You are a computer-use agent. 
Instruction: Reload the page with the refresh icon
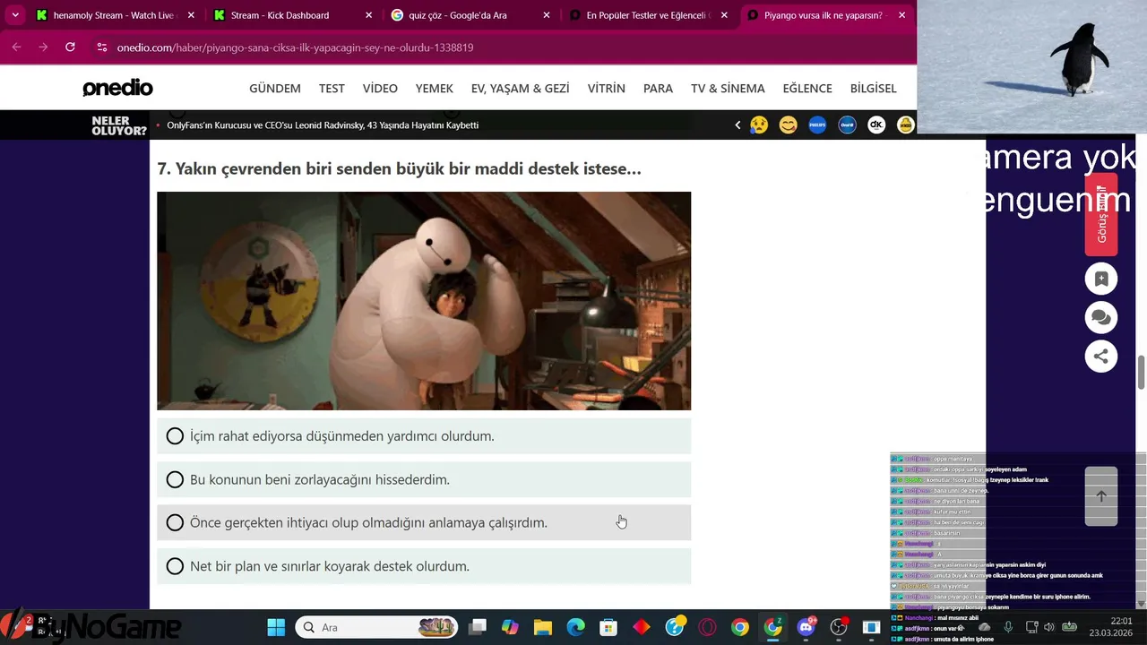click(70, 47)
